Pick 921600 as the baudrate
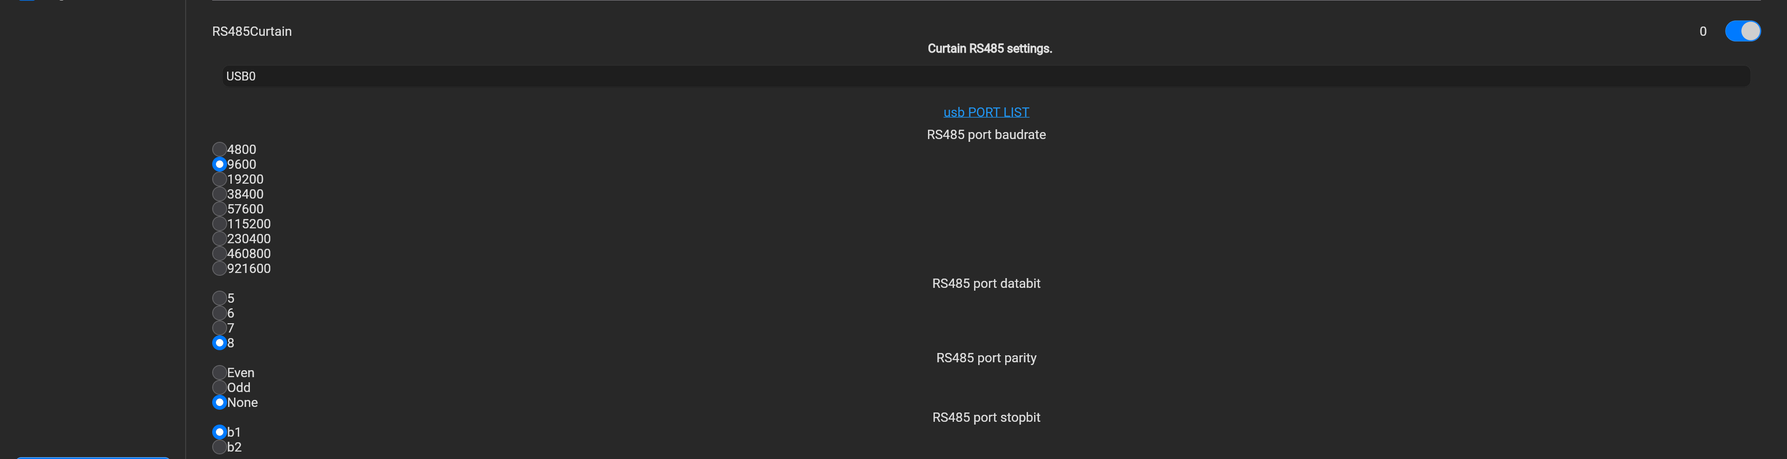This screenshot has height=459, width=1787. point(219,268)
